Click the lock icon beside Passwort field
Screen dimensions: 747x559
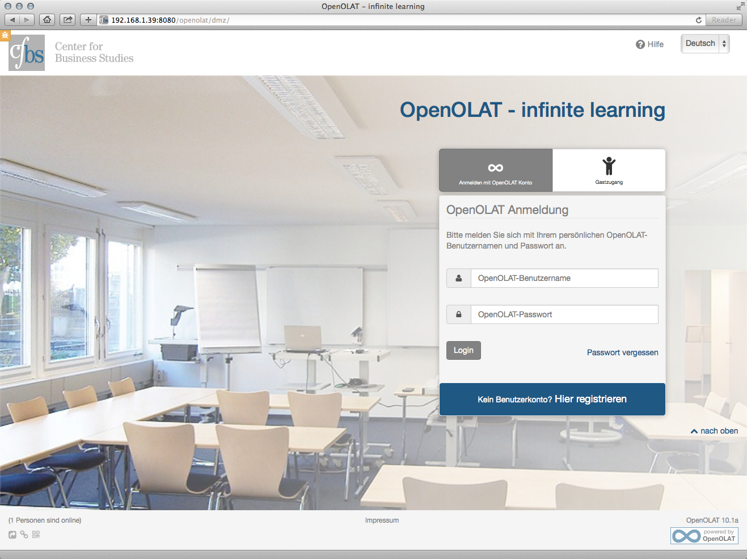point(459,314)
